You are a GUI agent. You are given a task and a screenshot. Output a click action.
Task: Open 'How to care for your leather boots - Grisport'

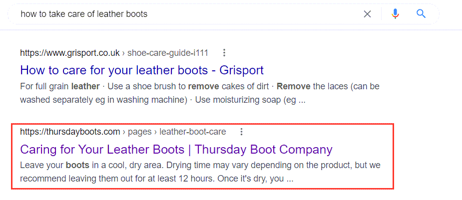click(x=142, y=71)
